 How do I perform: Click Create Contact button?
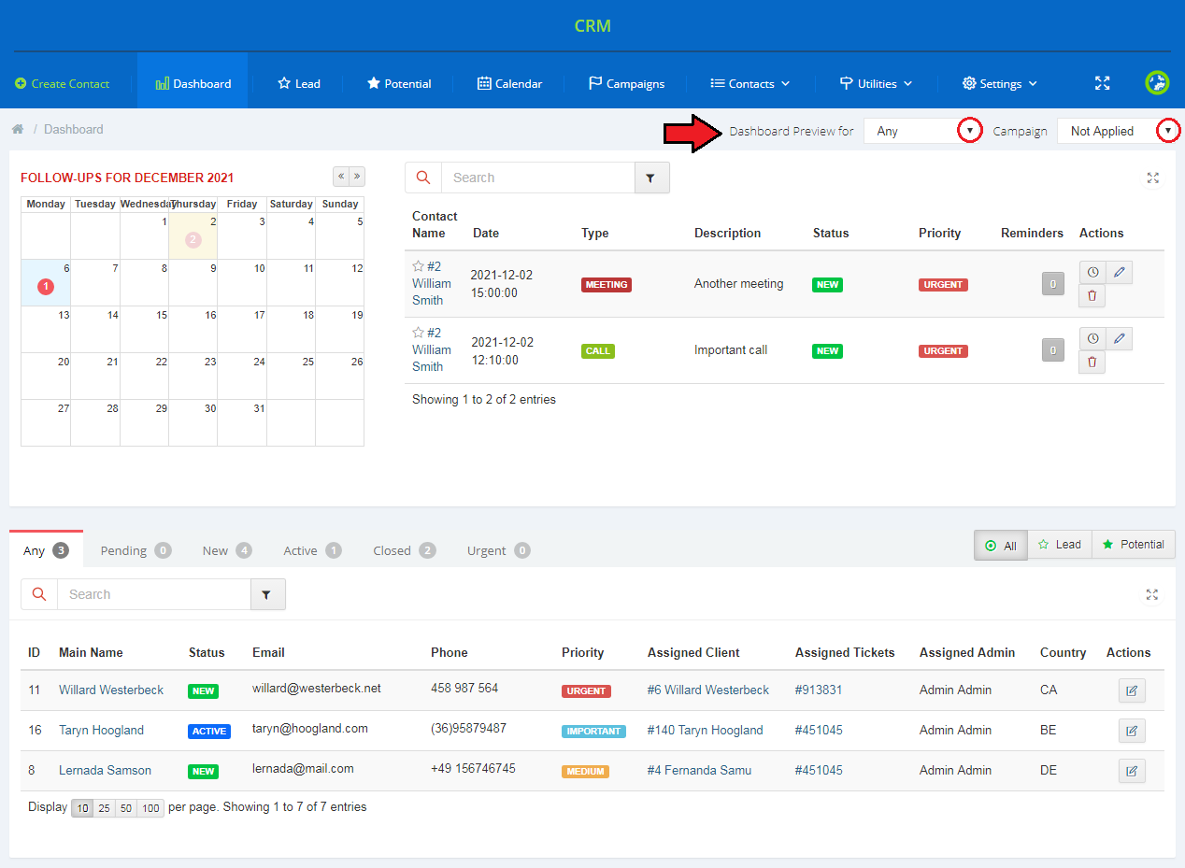pyautogui.click(x=63, y=83)
